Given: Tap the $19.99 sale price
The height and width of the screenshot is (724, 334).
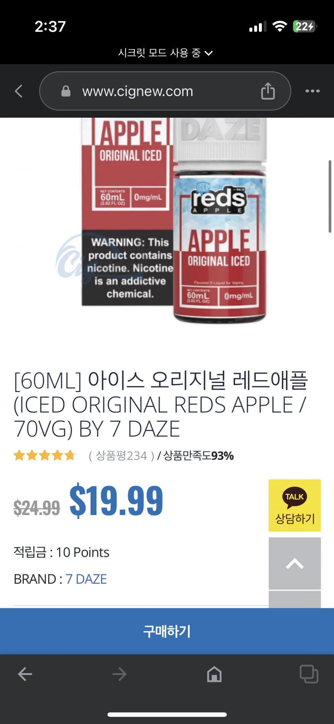Looking at the screenshot, I should point(116,500).
